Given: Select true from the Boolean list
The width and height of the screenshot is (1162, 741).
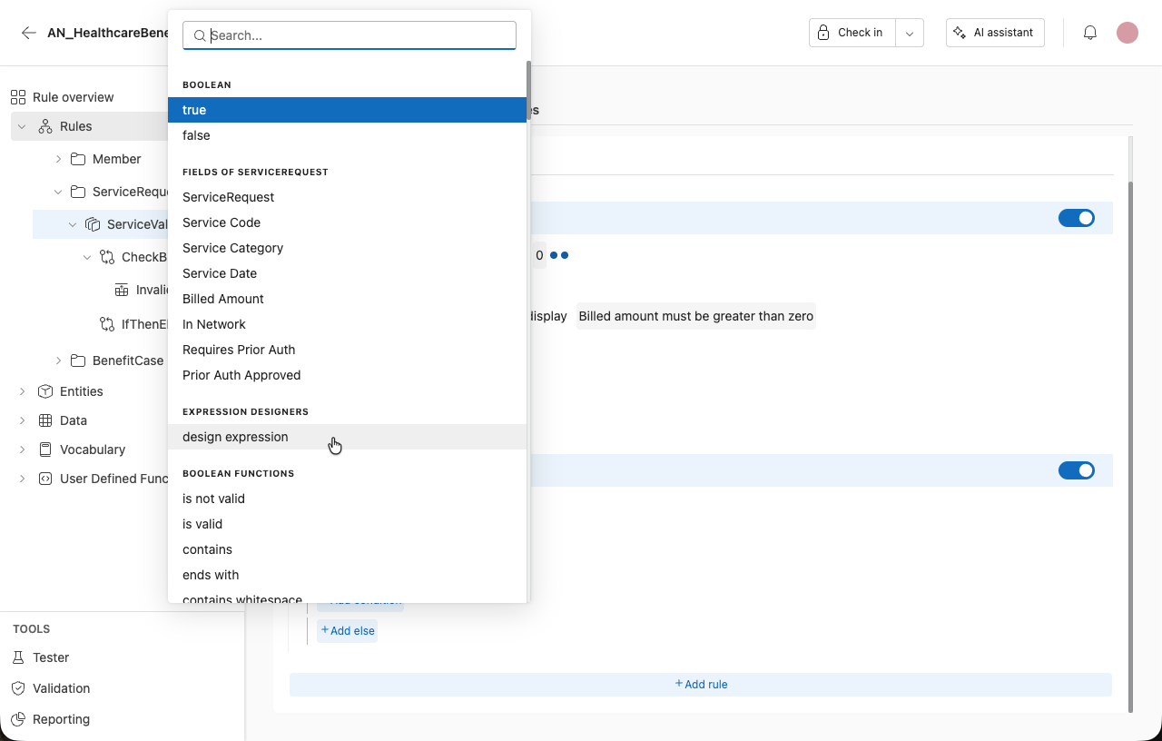Looking at the screenshot, I should pyautogui.click(x=347, y=110).
